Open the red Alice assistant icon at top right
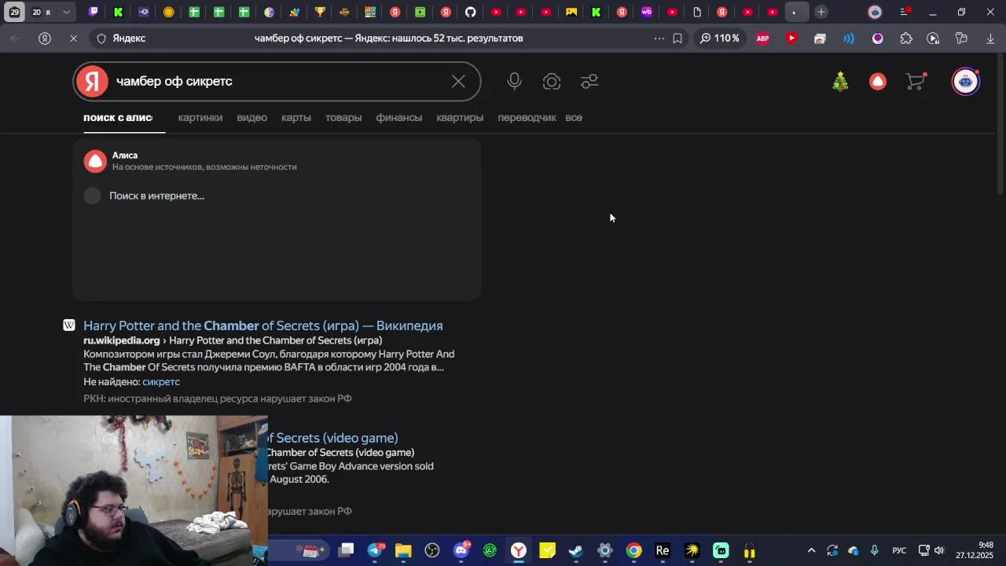 coord(878,81)
